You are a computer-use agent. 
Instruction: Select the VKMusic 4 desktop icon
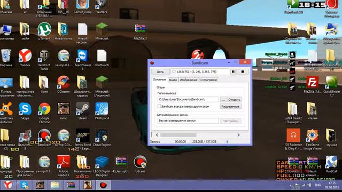coord(102,111)
